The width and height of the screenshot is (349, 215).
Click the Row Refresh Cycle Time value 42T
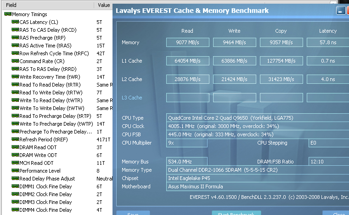tap(101, 53)
